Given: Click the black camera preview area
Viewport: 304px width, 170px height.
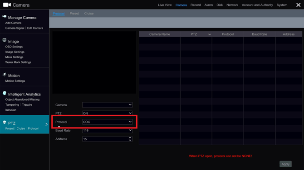Looking at the screenshot, I should pos(94,62).
